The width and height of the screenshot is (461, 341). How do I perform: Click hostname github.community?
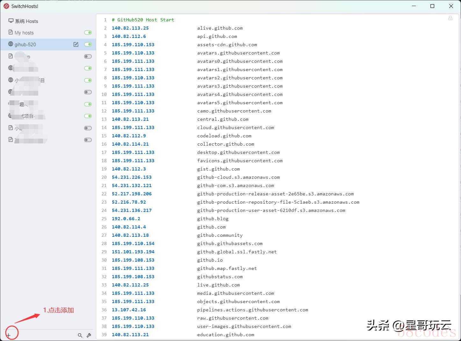(220, 235)
